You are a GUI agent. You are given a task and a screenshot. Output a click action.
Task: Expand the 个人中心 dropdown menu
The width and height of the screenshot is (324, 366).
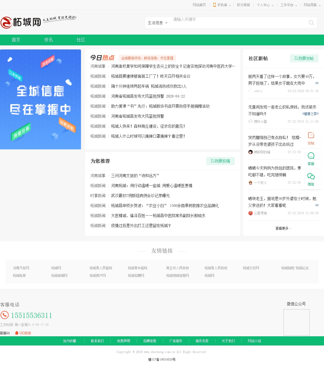pyautogui.click(x=265, y=5)
